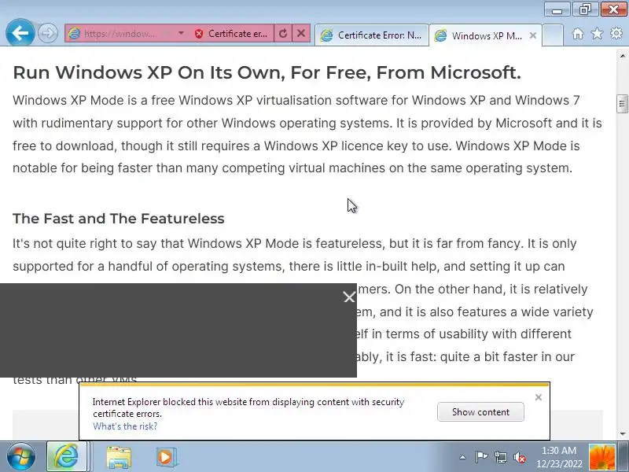This screenshot has height=472, width=629.
Task: Click the IE page icon in address bar
Action: point(74,34)
